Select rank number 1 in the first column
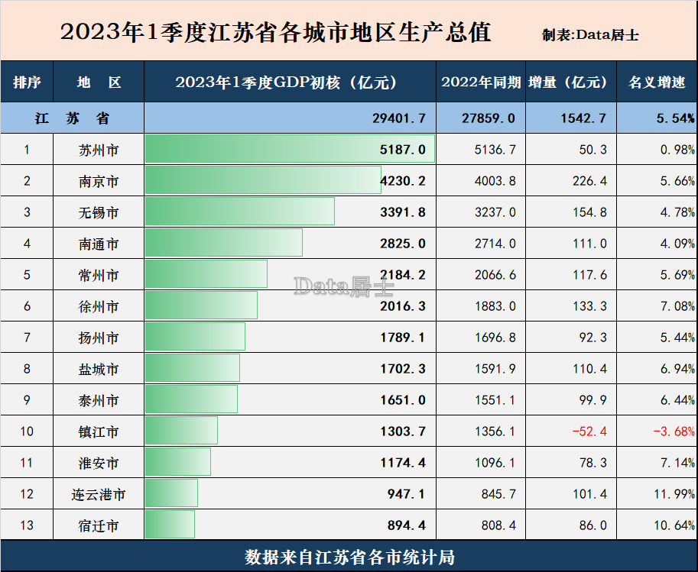This screenshot has width=698, height=572. click(x=26, y=150)
